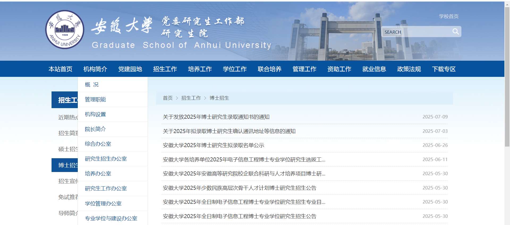Screen dimensions: 510x225
Task: Open the 学校首页 link at top right
Action: [448, 16]
